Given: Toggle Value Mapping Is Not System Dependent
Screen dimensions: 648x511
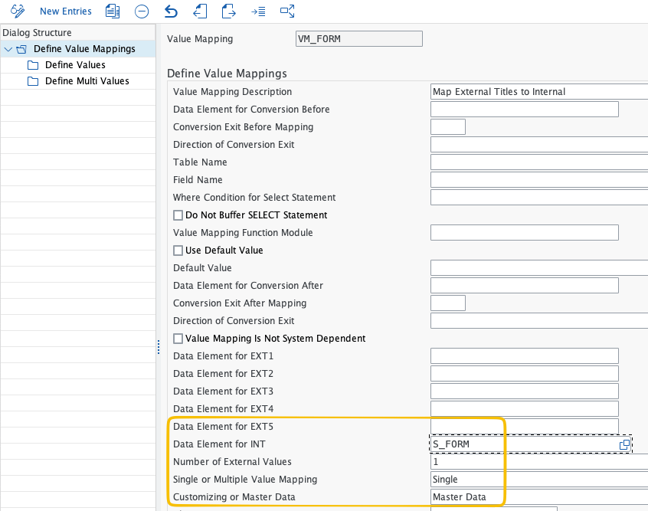Looking at the screenshot, I should [x=178, y=339].
